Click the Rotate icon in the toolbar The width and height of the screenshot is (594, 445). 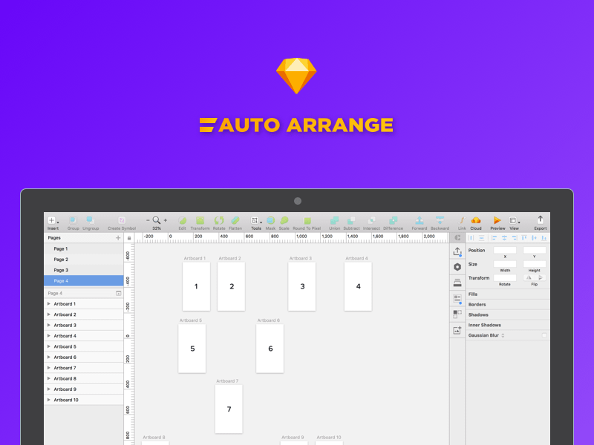coord(219,220)
